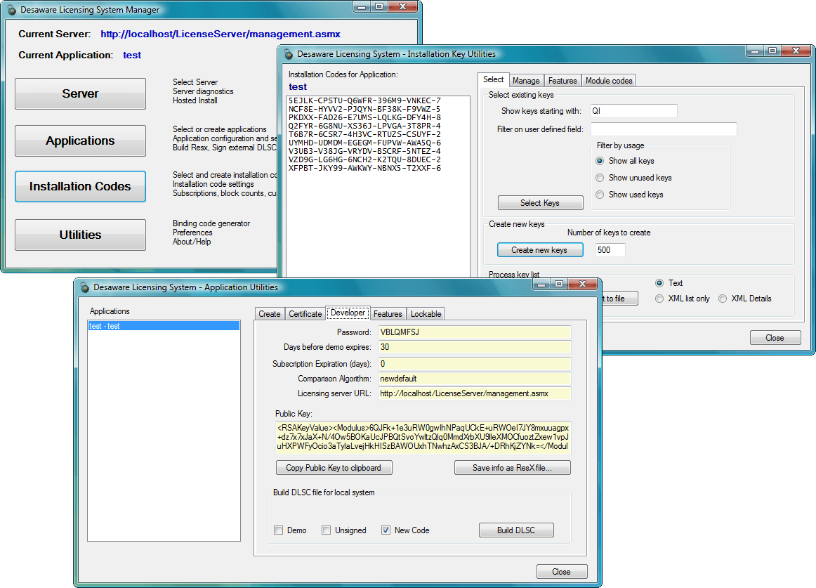Open the Lockable tab
This screenshot has height=588, width=816.
(426, 314)
